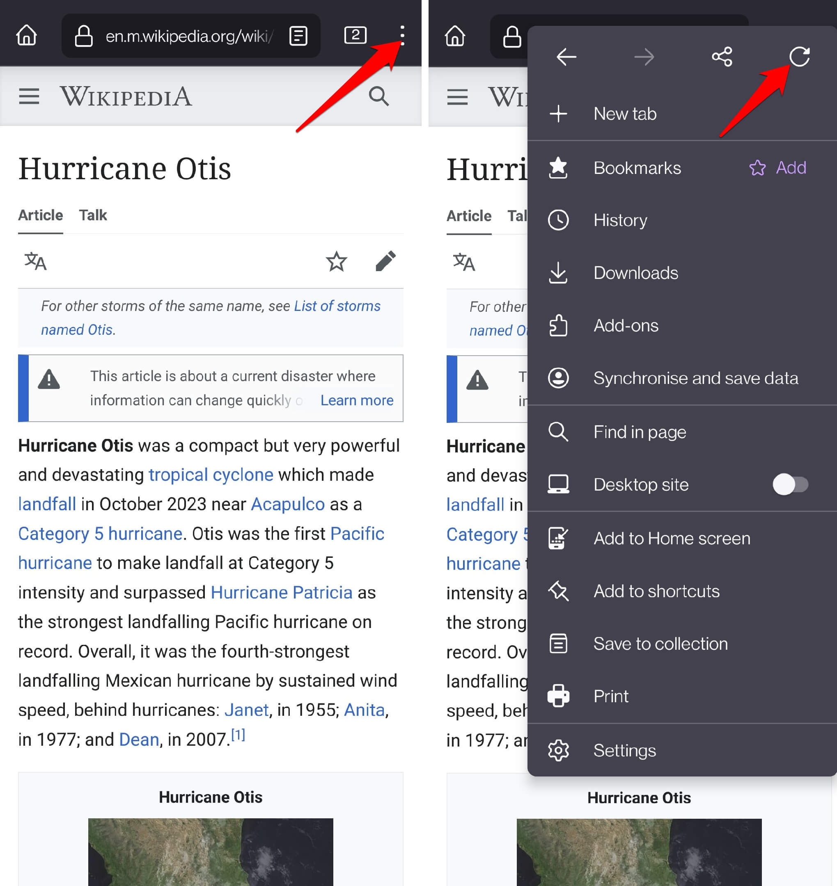The image size is (837, 886).
Task: Expand the Wikipedia hamburger menu
Action: click(x=29, y=96)
